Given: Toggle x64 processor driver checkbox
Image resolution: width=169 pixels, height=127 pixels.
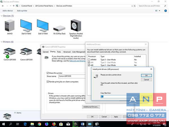Looking at the screenshot, I should click(89, 62).
